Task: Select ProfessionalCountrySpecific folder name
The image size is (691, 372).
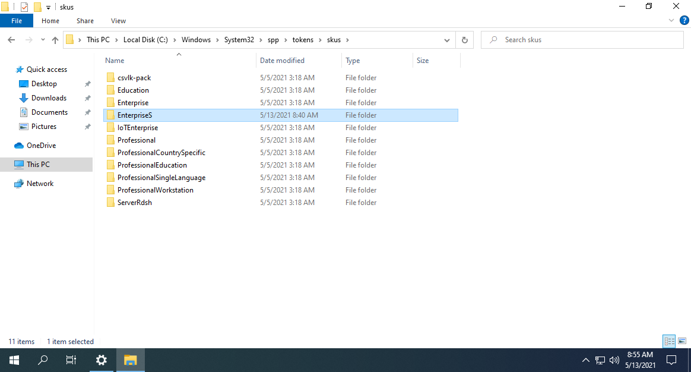Action: [161, 153]
